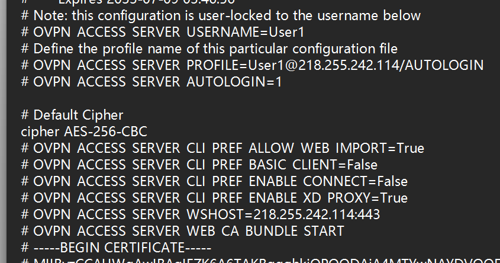Click the line 'OVPN ACCESS SERVER USERNAME=User1'
Viewport: 500px width, 263px height.
click(x=163, y=32)
